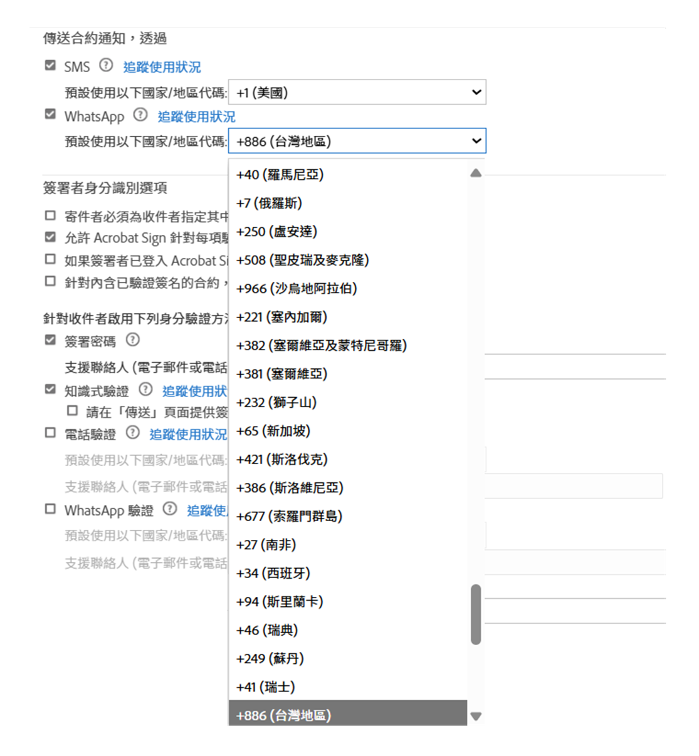Image resolution: width=699 pixels, height=756 pixels.
Task: Uncheck the 簽署密碼 checkbox
Action: click(51, 340)
